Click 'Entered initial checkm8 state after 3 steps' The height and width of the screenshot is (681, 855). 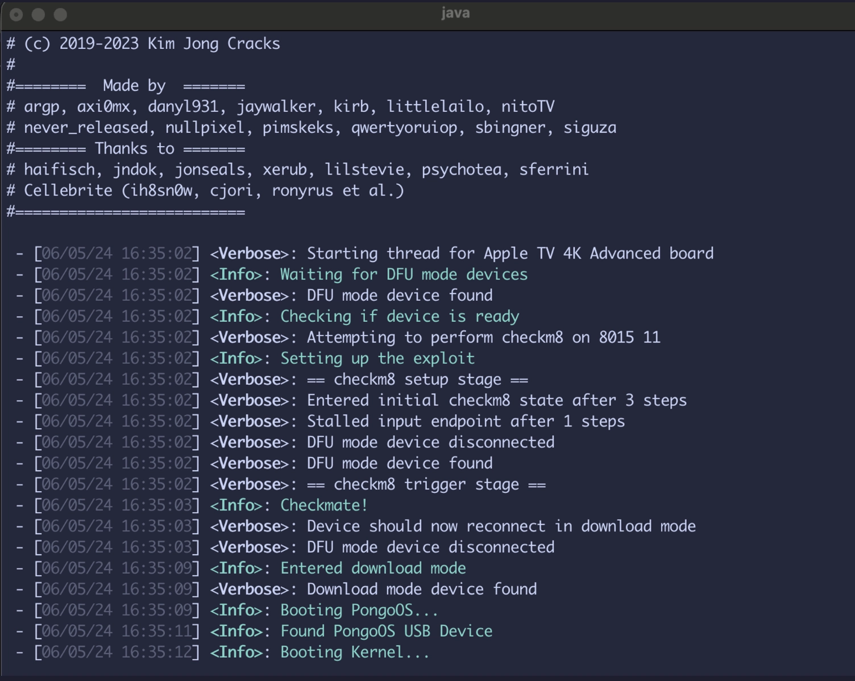point(497,401)
